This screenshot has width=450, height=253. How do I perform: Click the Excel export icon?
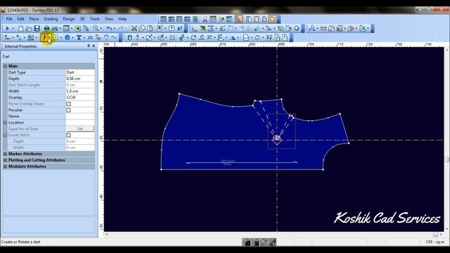[78, 28]
